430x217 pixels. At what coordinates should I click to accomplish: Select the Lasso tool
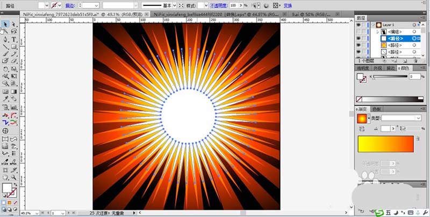13,32
